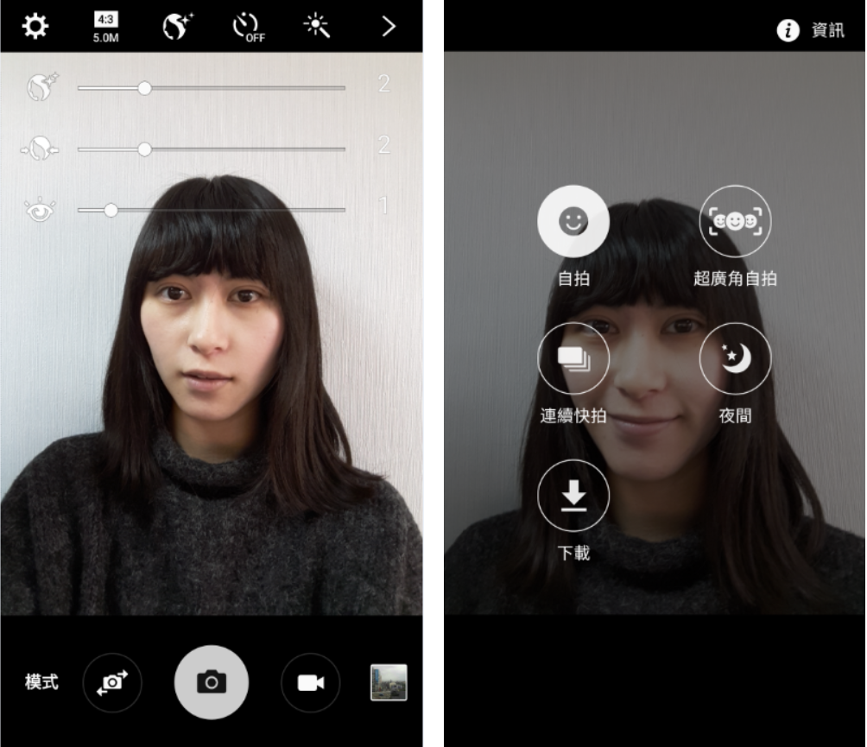Adjust the slim face slider handle
The height and width of the screenshot is (747, 867).
coord(144,149)
